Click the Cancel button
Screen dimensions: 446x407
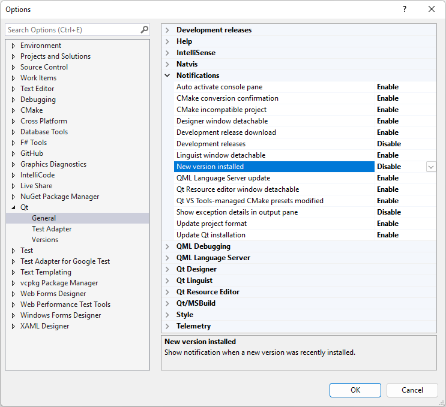click(412, 390)
